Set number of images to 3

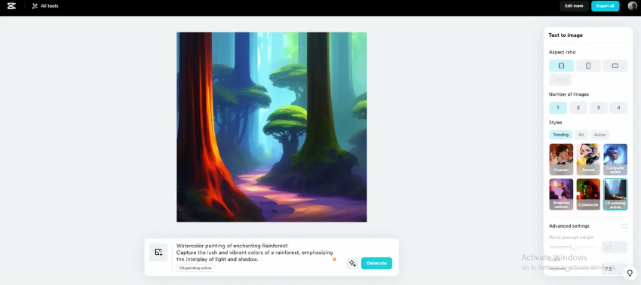click(x=598, y=108)
